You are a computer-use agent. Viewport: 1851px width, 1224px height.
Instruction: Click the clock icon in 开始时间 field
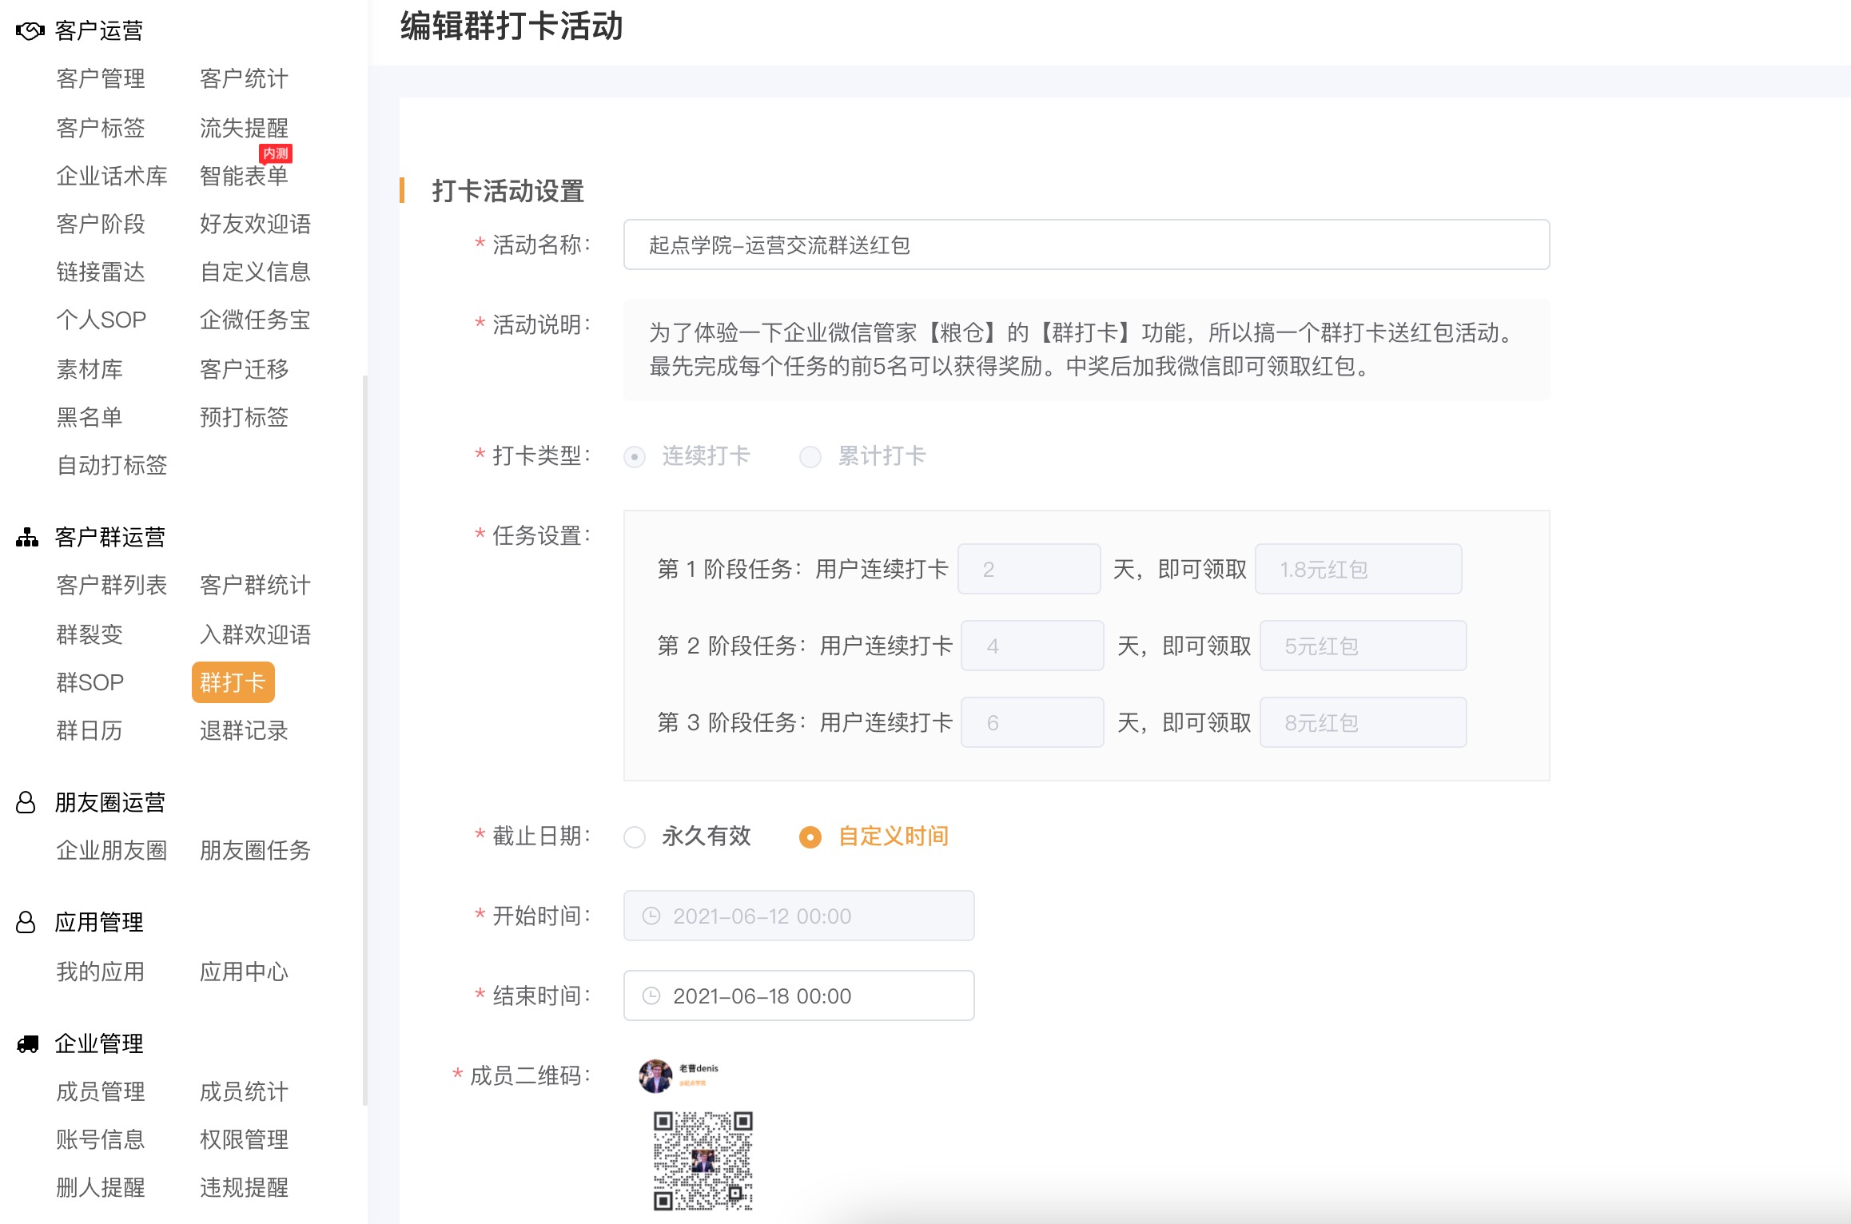pyautogui.click(x=651, y=916)
